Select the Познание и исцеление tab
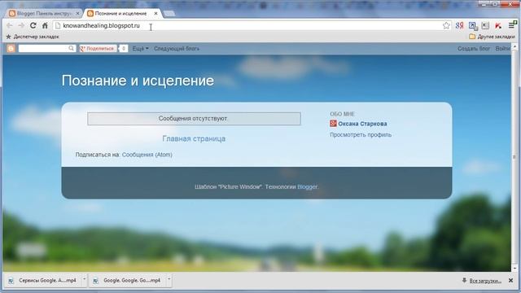The width and height of the screenshot is (521, 293). tap(121, 13)
